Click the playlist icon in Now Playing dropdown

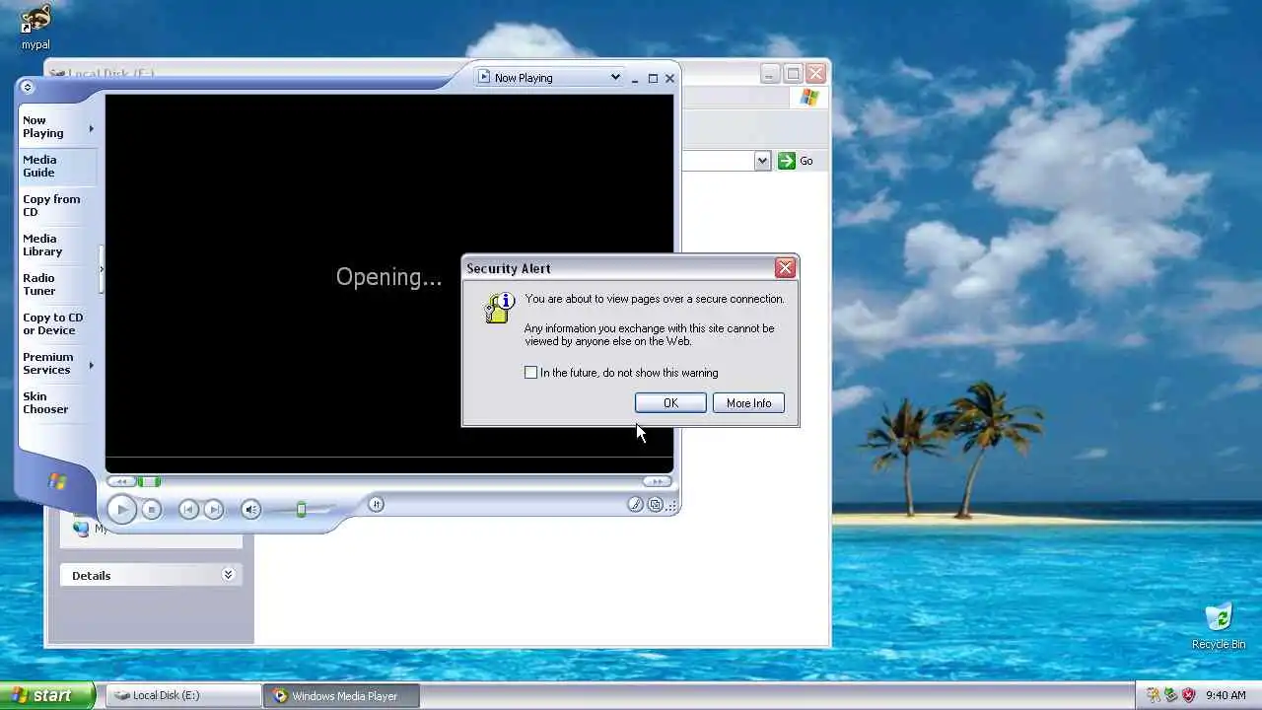484,77
